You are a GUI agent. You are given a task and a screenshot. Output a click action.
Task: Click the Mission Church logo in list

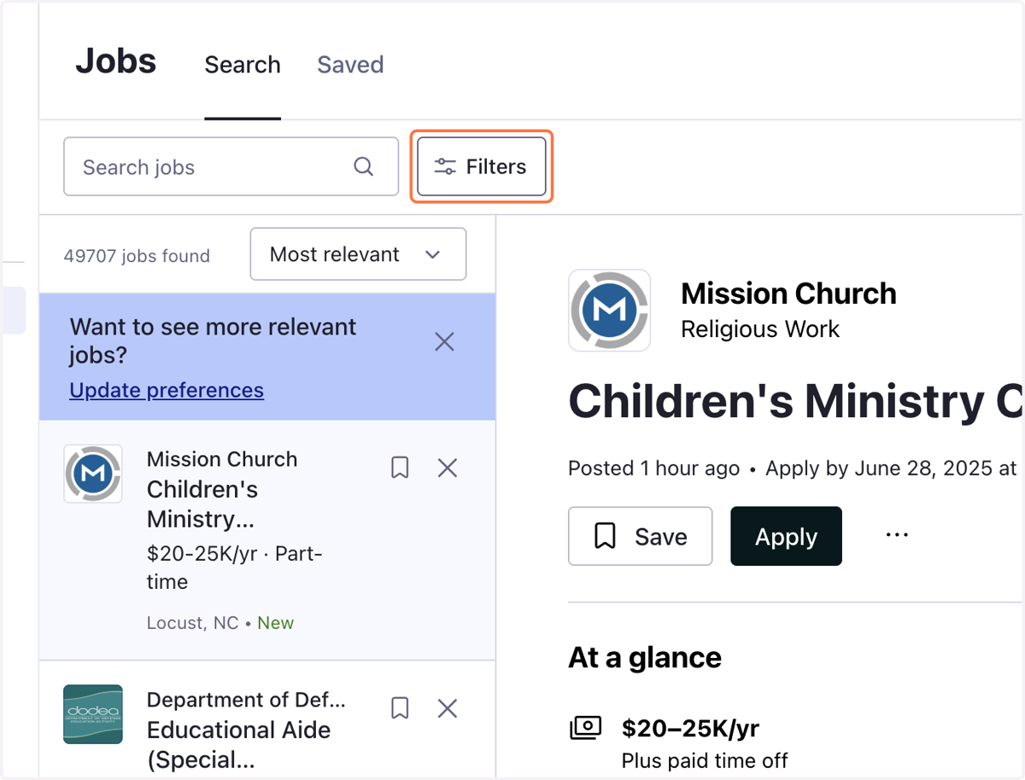pyautogui.click(x=93, y=474)
